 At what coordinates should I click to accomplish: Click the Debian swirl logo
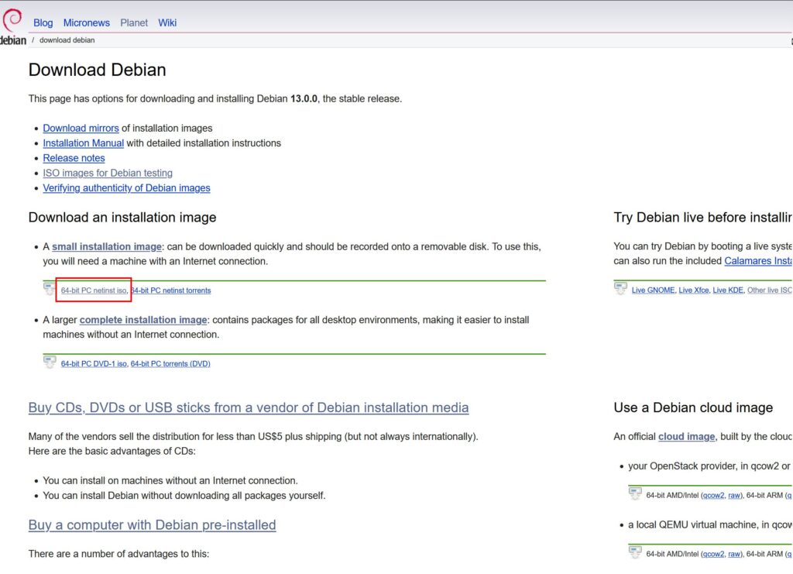point(12,20)
